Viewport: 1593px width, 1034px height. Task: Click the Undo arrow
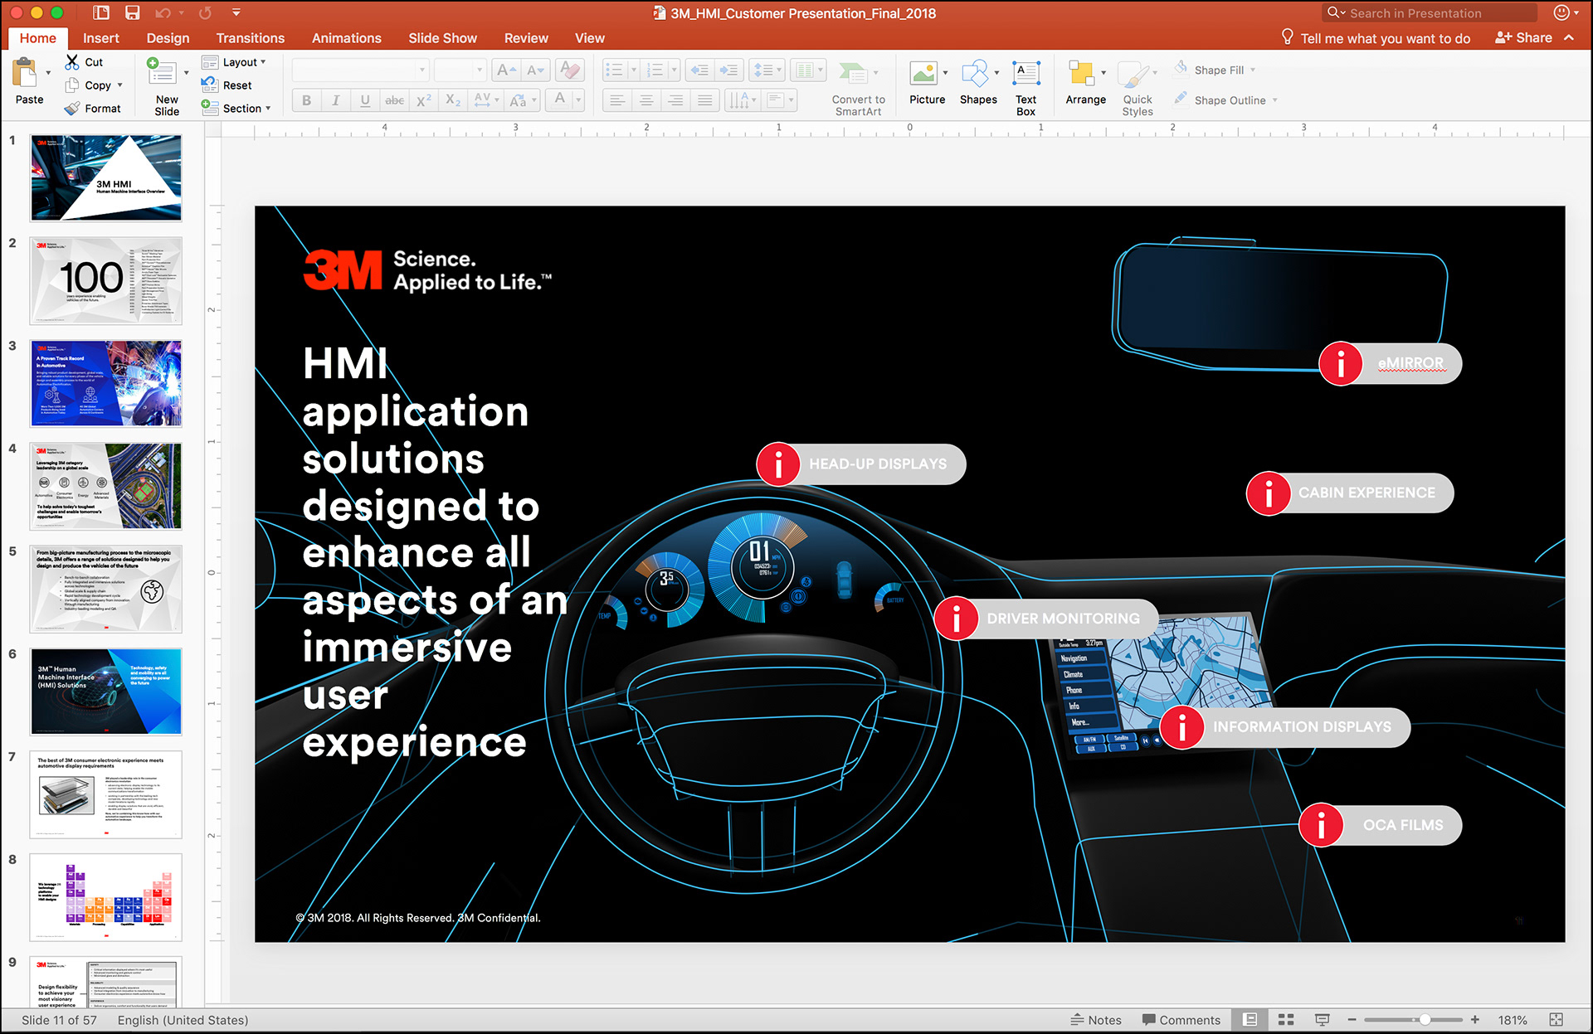pos(163,12)
